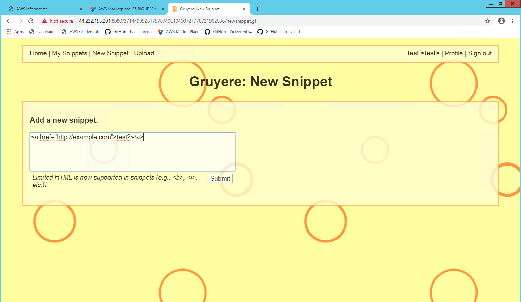521x302 pixels.
Task: Open the My Snippets link
Action: (69, 53)
